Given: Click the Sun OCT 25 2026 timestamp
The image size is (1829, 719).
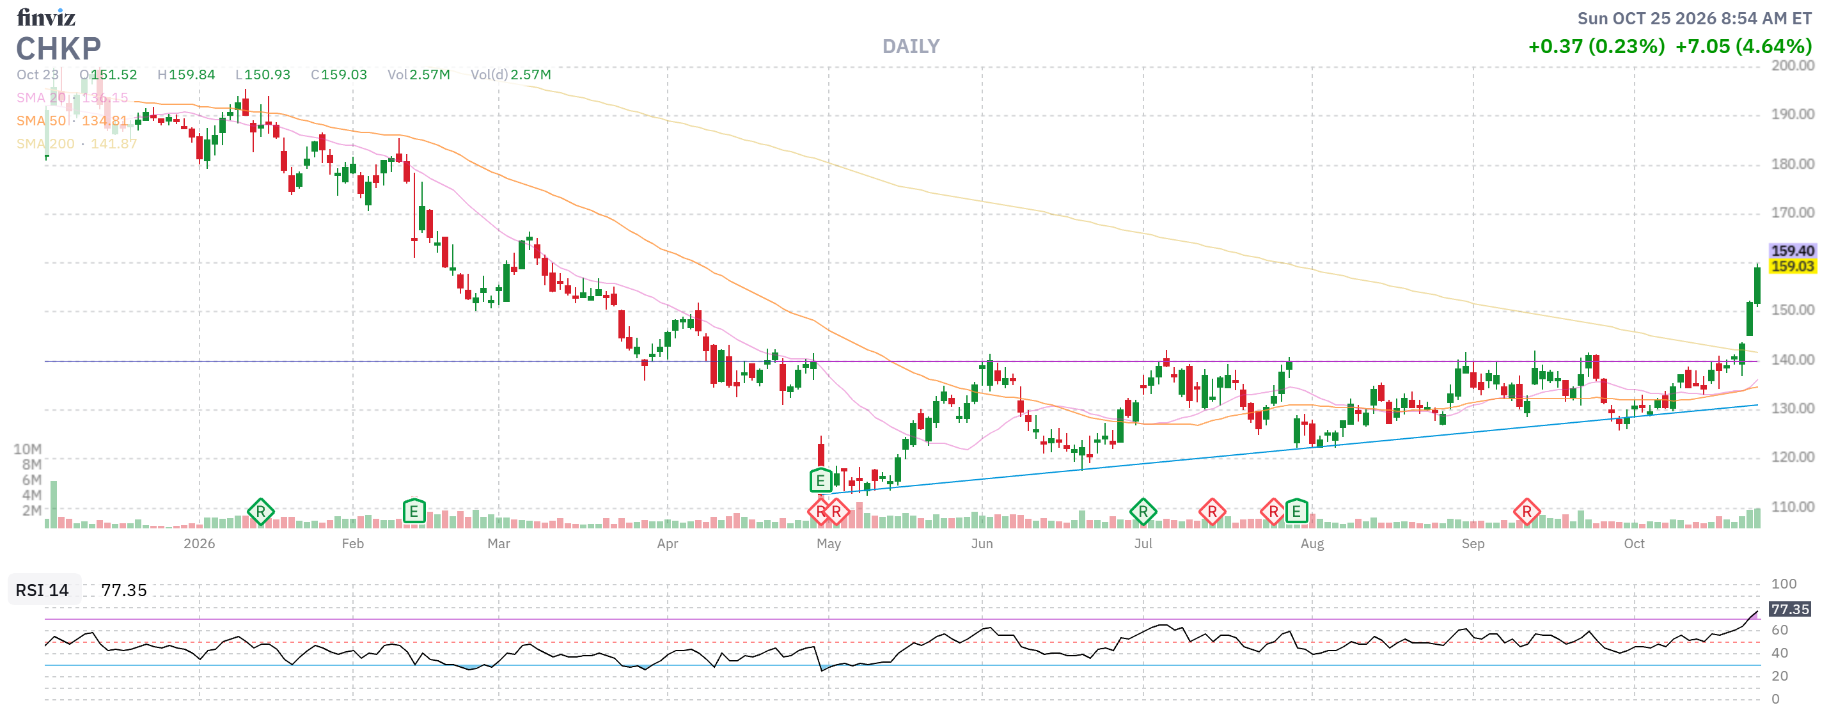Looking at the screenshot, I should [1695, 19].
